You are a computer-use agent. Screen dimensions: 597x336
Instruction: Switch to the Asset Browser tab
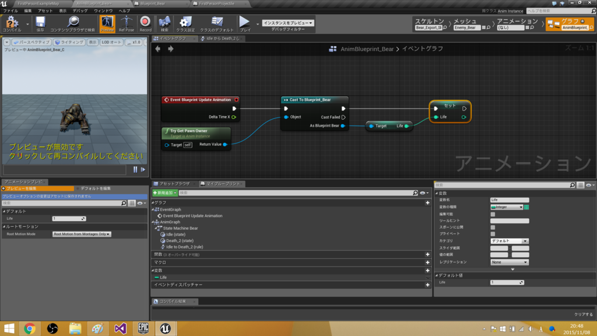(x=174, y=184)
